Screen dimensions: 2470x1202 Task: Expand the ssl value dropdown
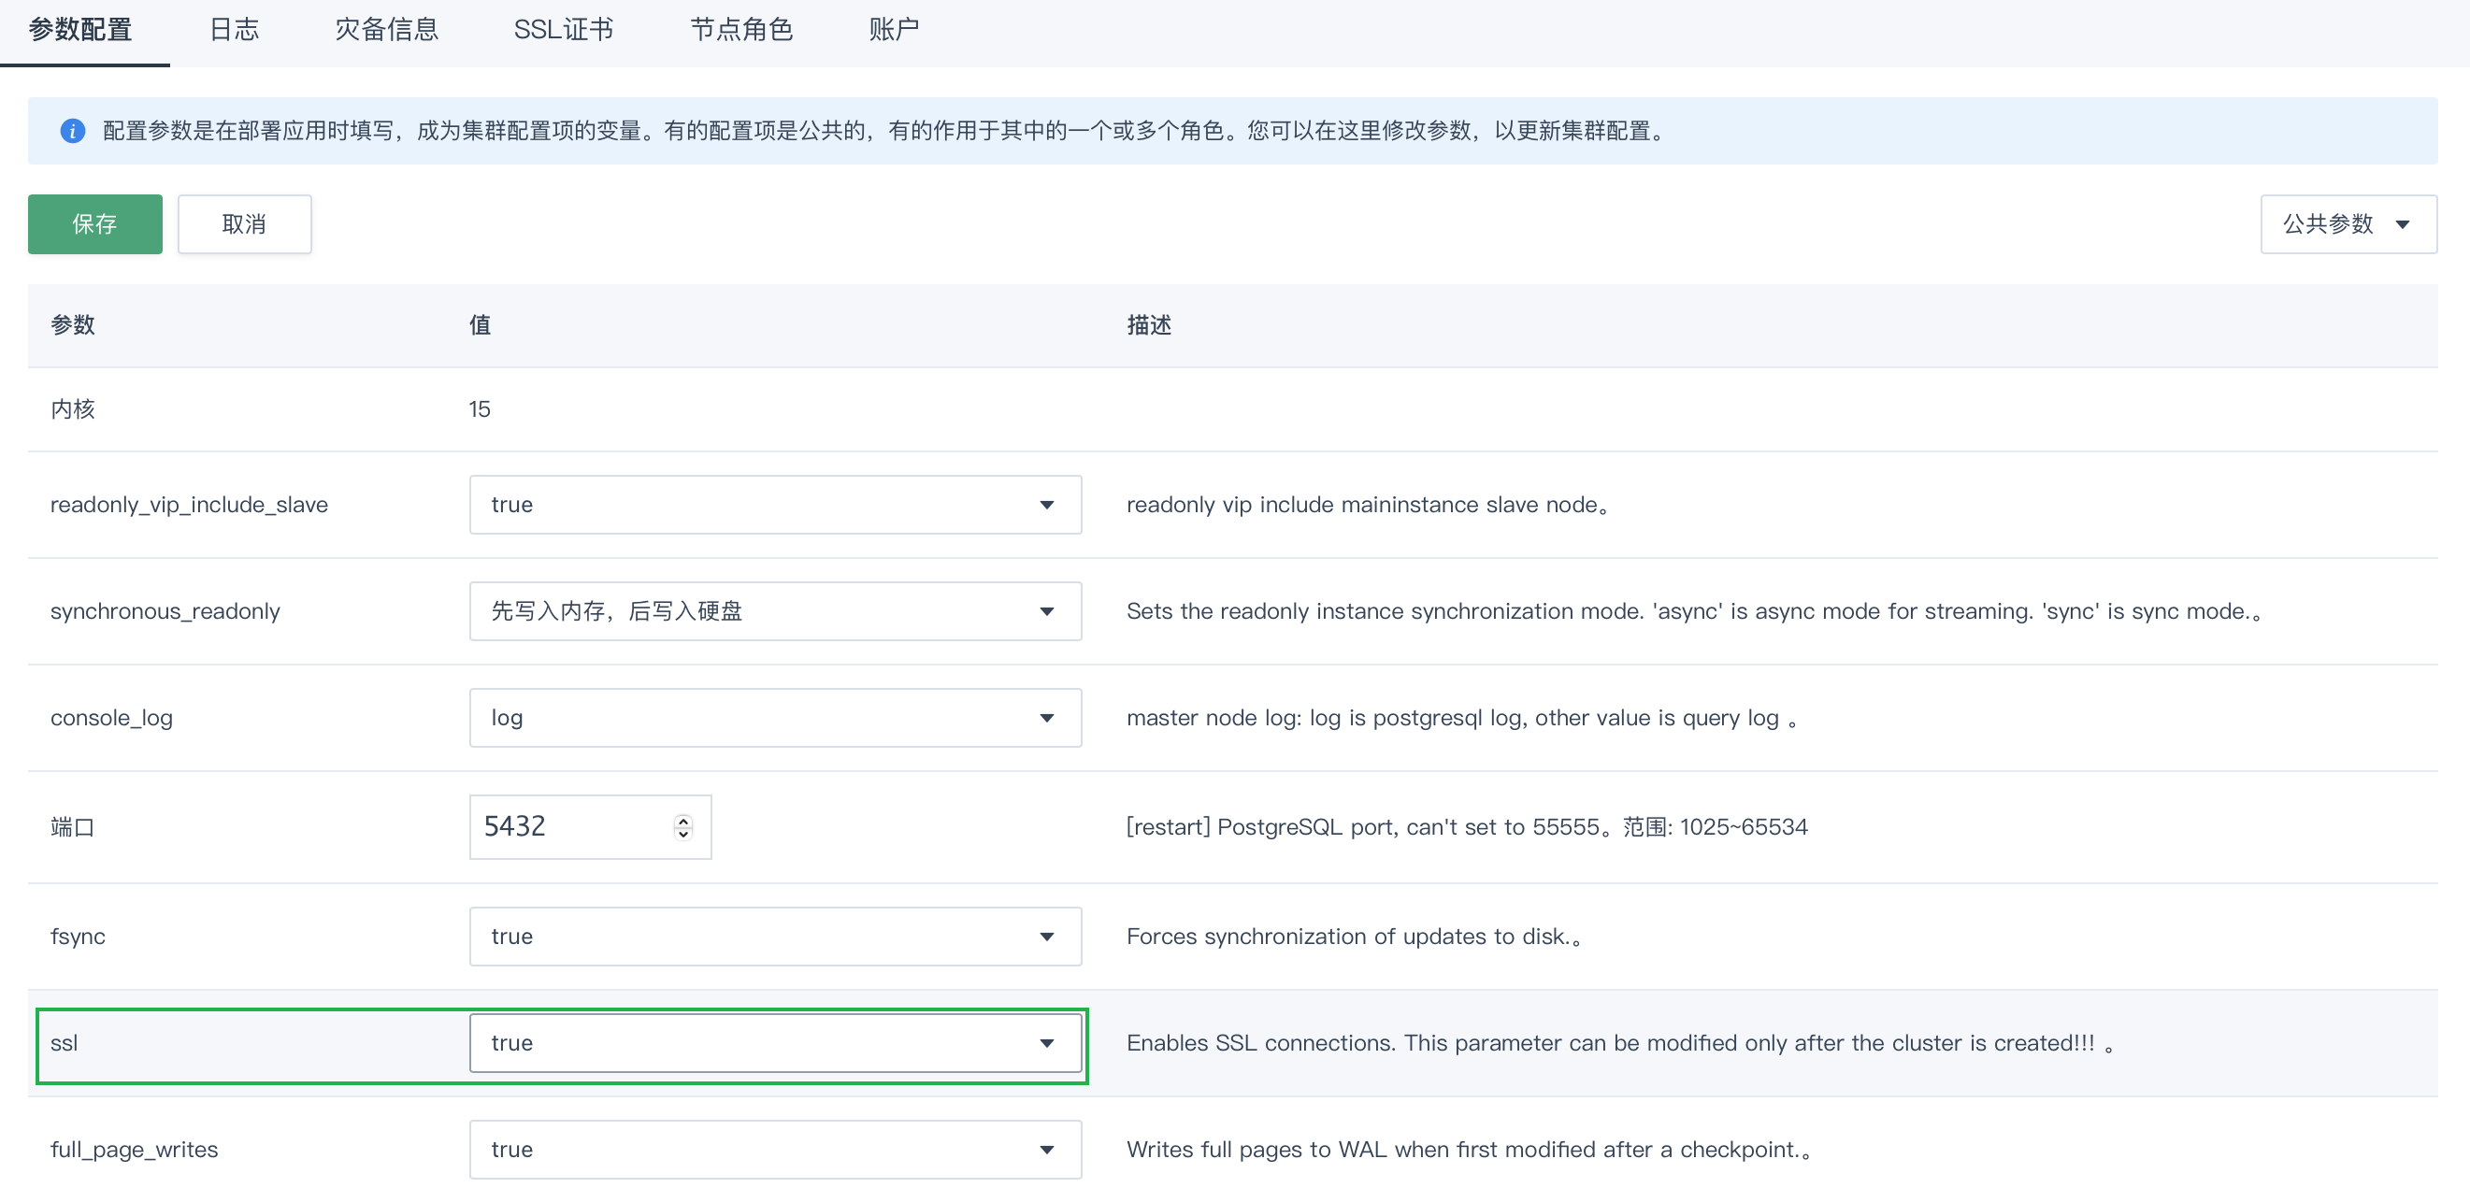click(776, 1043)
